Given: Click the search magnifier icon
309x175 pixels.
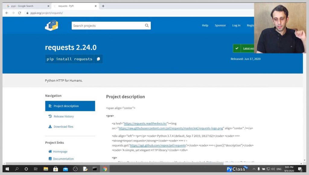Looking at the screenshot, I should [x=147, y=26].
